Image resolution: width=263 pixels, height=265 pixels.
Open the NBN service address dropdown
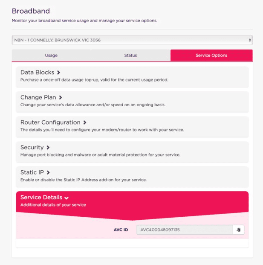click(132, 40)
